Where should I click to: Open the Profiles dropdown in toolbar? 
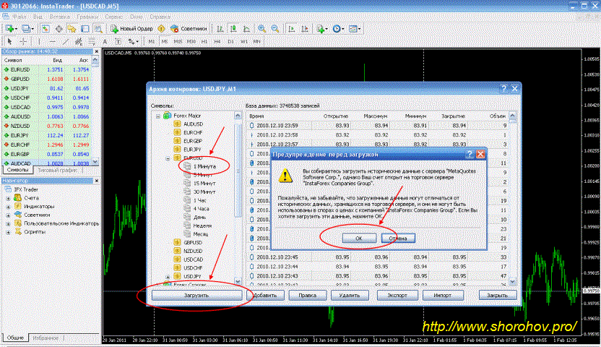tap(27, 29)
